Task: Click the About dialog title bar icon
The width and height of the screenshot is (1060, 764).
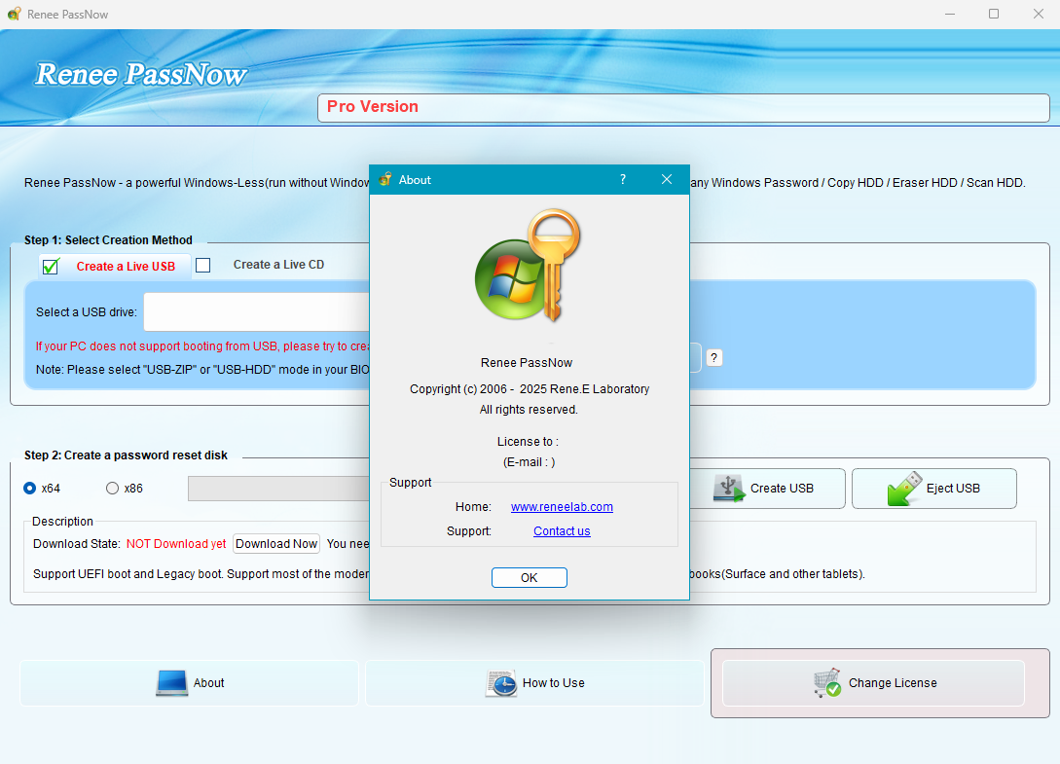Action: [x=385, y=179]
